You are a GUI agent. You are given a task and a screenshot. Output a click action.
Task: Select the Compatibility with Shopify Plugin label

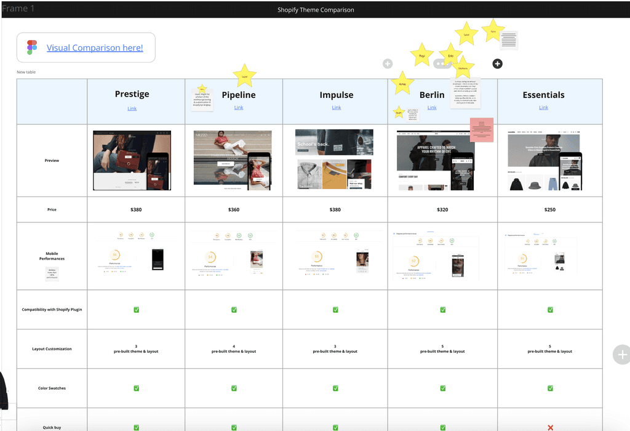click(x=52, y=310)
